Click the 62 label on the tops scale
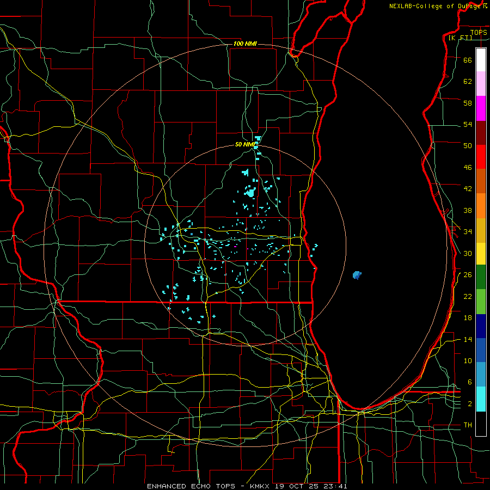 [x=468, y=81]
